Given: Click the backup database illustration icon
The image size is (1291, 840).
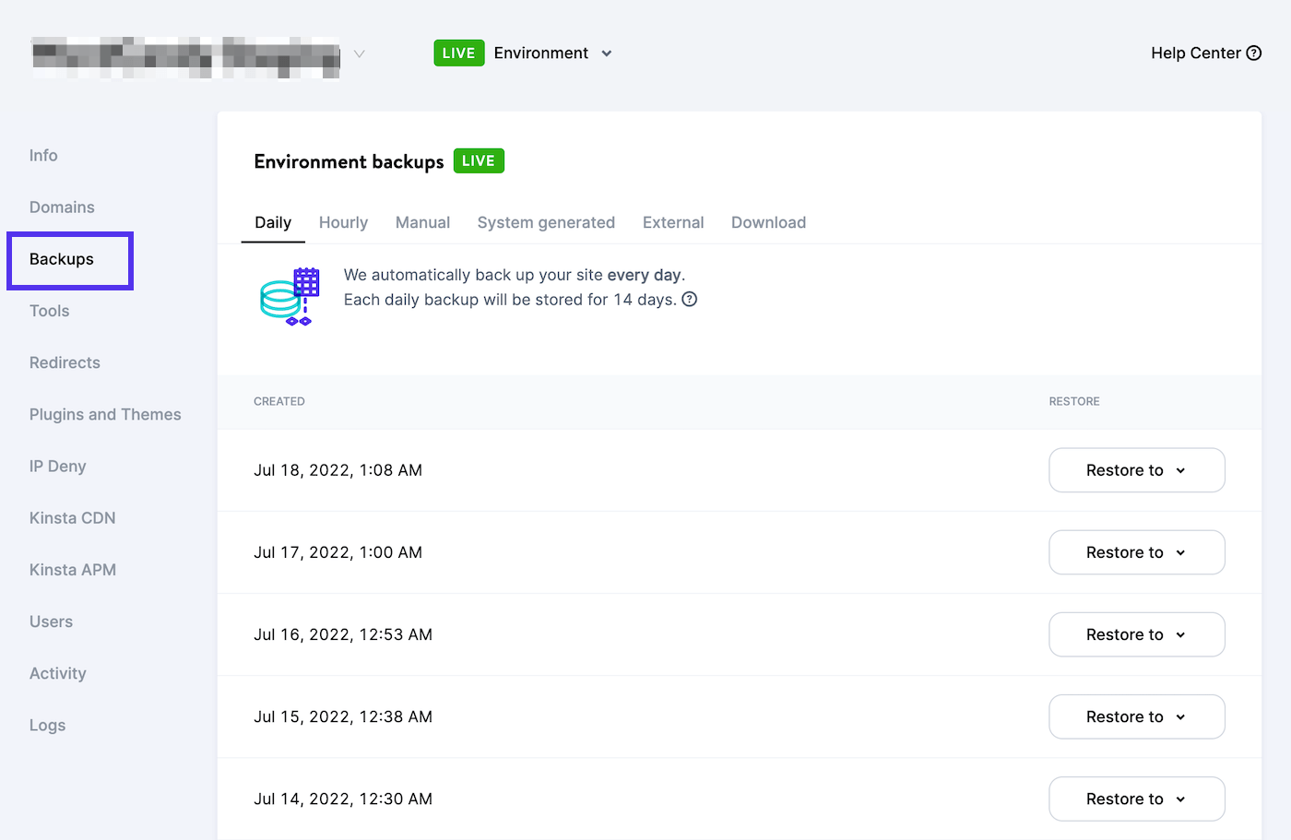Looking at the screenshot, I should [x=289, y=297].
